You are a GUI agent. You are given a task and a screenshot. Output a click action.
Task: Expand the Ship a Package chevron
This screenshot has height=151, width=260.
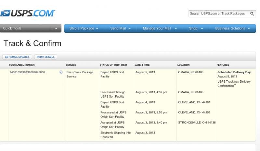click(x=97, y=29)
